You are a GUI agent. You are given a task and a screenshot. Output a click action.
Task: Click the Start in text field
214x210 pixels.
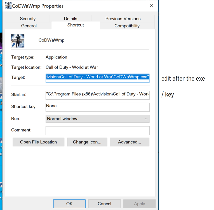pyautogui.click(x=97, y=94)
